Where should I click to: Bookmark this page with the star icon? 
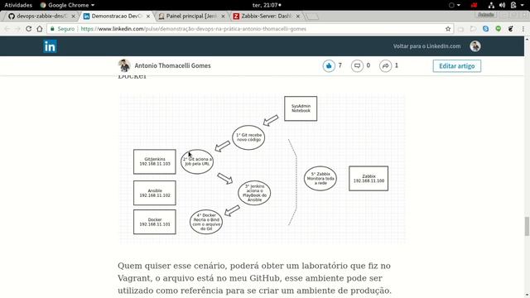(448, 29)
